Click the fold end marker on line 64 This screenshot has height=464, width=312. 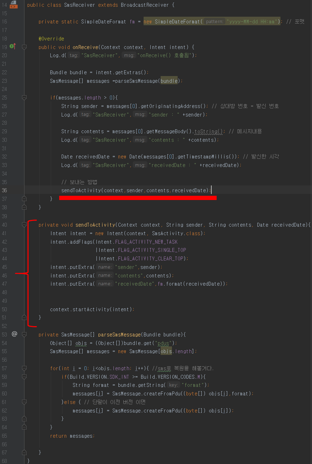(24, 427)
